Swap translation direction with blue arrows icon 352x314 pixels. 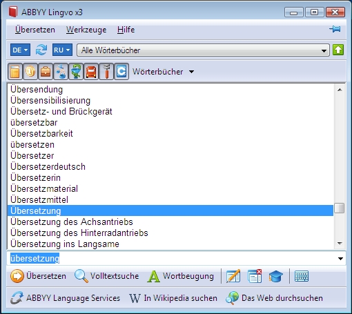[x=41, y=50]
